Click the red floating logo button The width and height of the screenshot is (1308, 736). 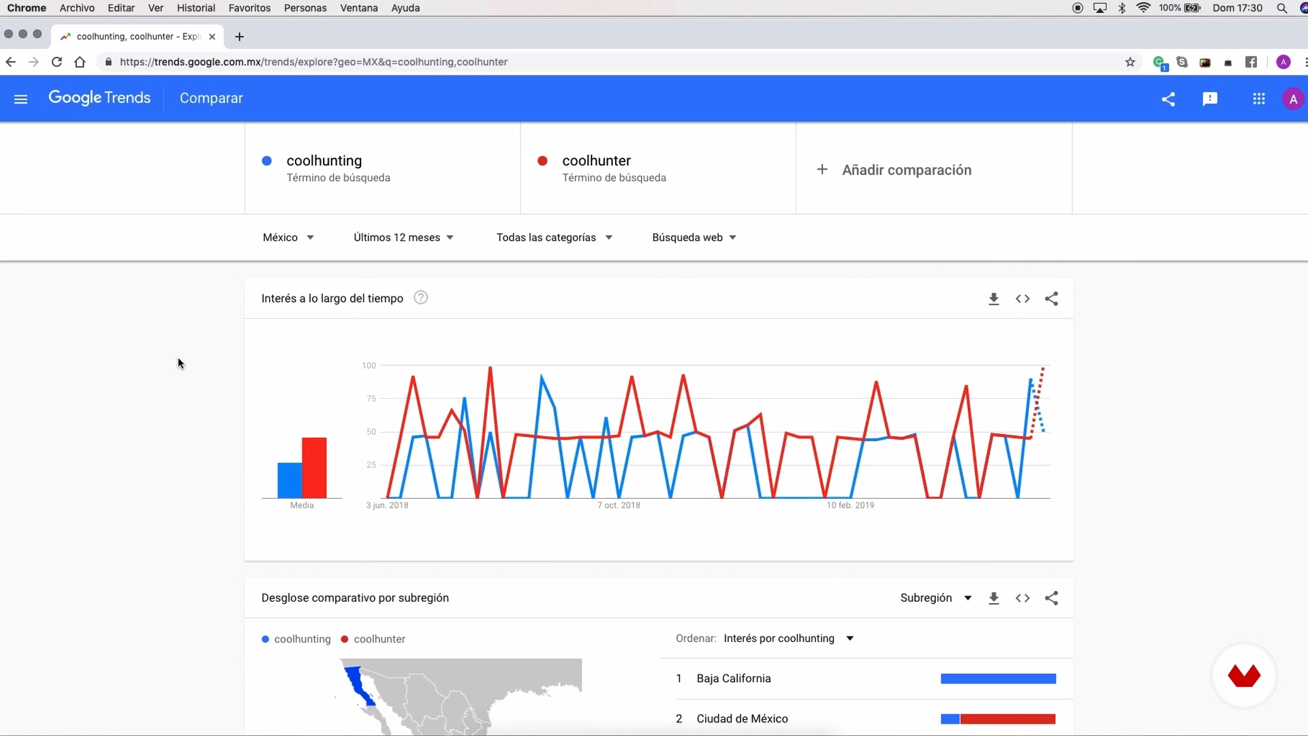1244,676
